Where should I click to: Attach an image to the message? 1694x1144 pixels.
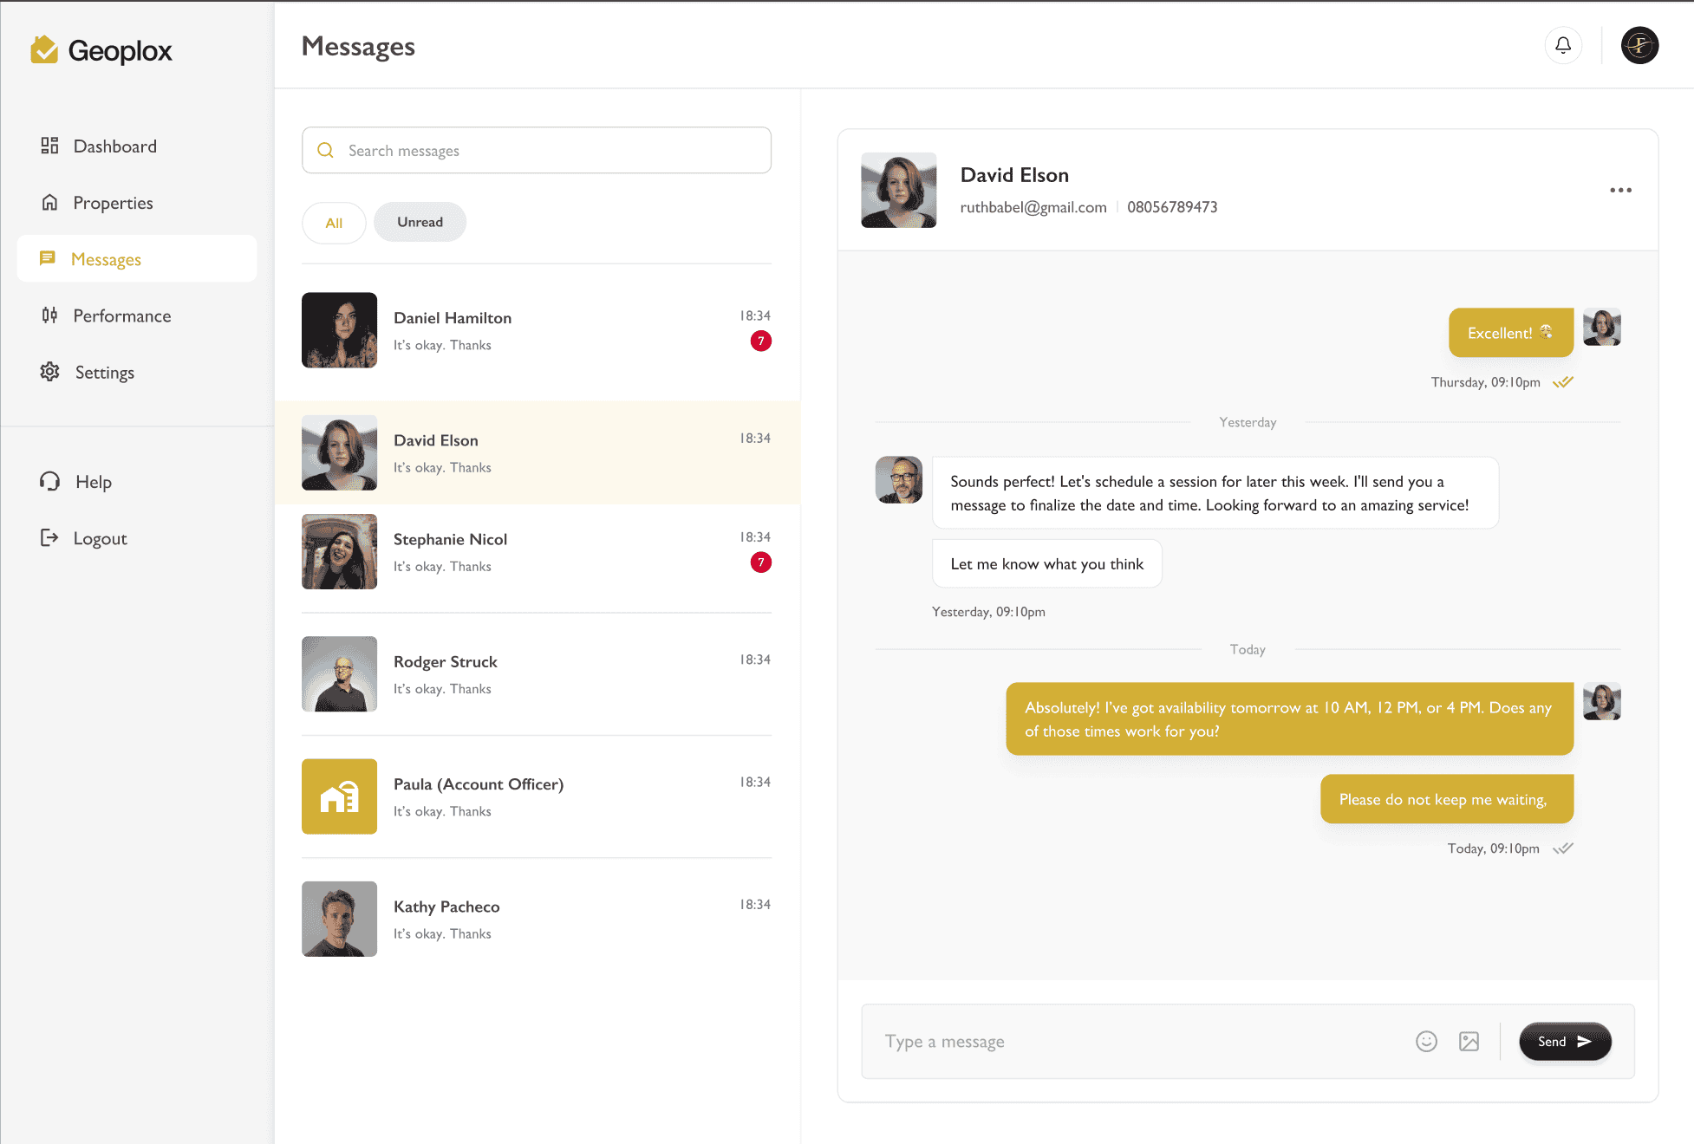pyautogui.click(x=1469, y=1041)
